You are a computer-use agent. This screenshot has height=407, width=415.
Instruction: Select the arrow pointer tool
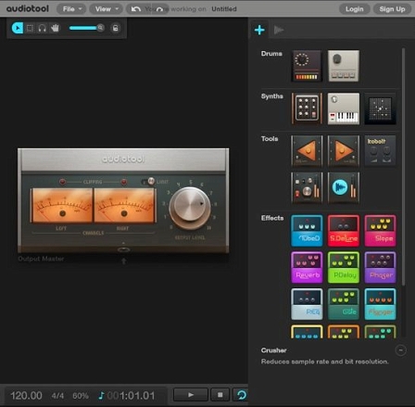click(18, 28)
